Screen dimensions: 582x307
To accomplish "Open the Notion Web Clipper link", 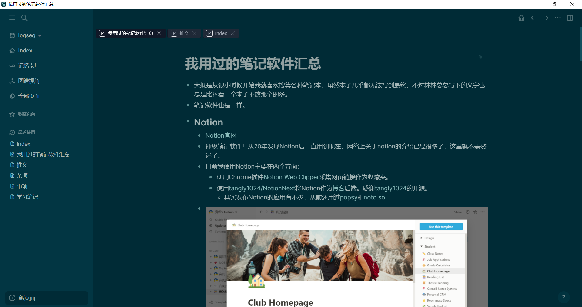I will (x=291, y=177).
